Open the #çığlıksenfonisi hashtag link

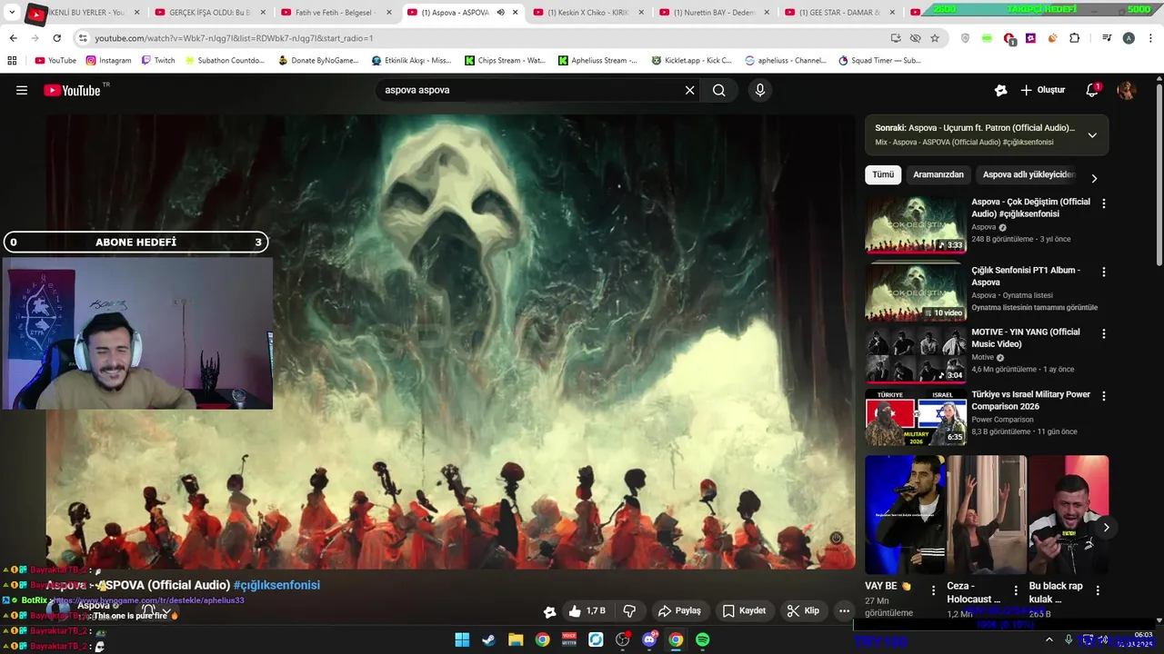276,585
